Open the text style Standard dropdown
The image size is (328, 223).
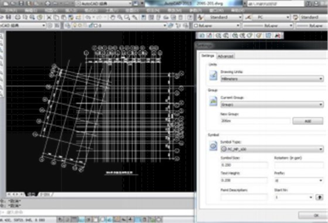tap(240, 18)
